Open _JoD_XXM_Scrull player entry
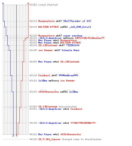 pos(80,27)
